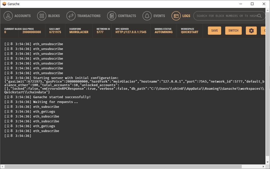The width and height of the screenshot is (270, 169).
Task: Click the 'Starting server with initial configuration' line
Action: click(x=62, y=78)
